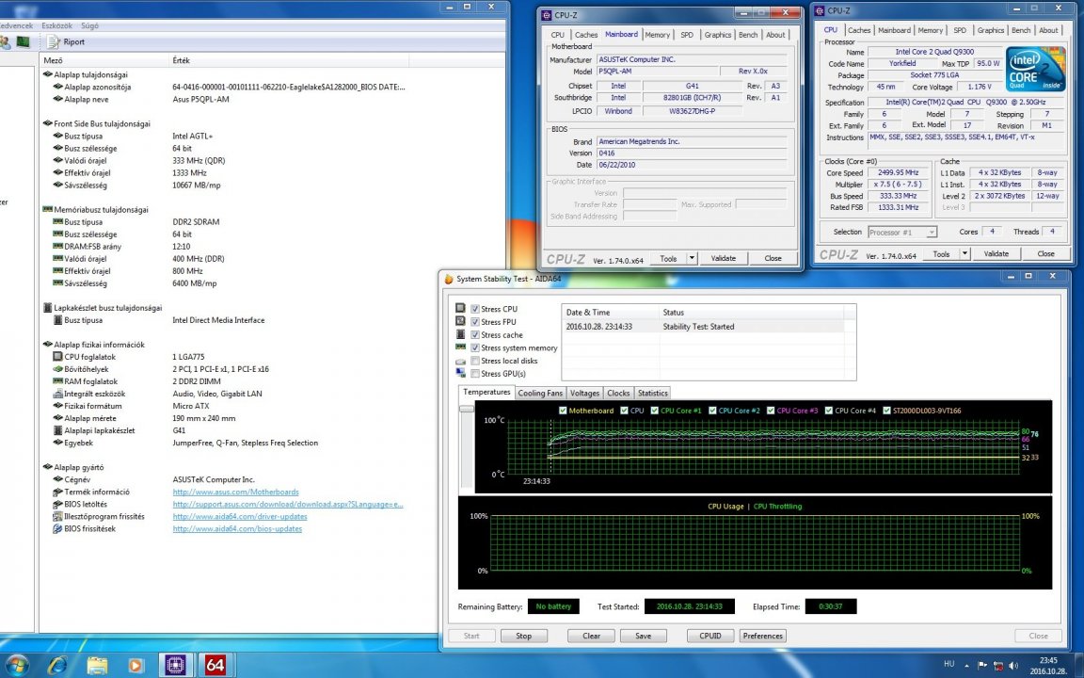Expand the Tools dropdown arrow in CPU-Z CPU window

click(x=965, y=253)
